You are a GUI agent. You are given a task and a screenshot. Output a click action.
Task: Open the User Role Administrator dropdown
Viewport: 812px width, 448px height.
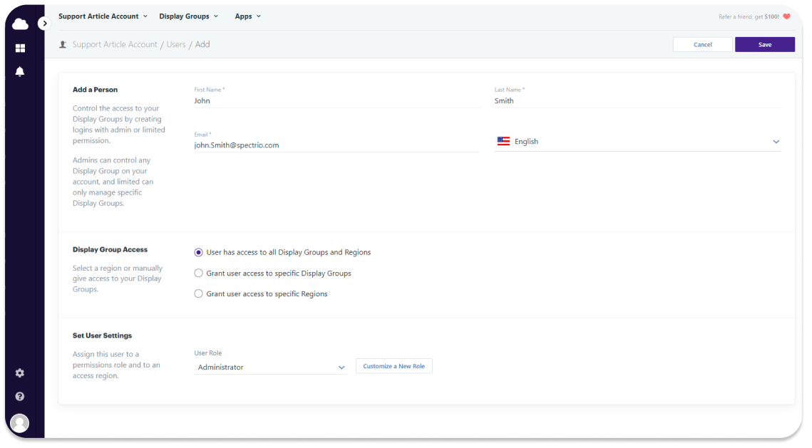click(270, 368)
